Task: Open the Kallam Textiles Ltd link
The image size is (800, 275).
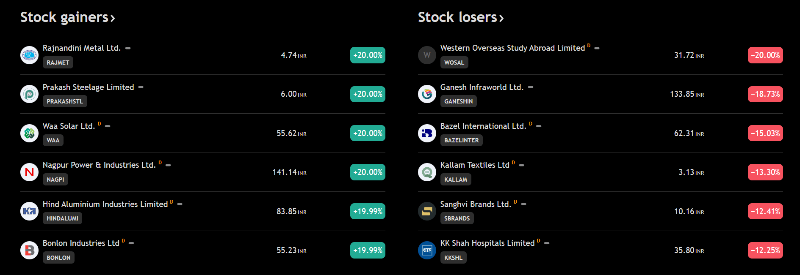Action: [x=475, y=165]
